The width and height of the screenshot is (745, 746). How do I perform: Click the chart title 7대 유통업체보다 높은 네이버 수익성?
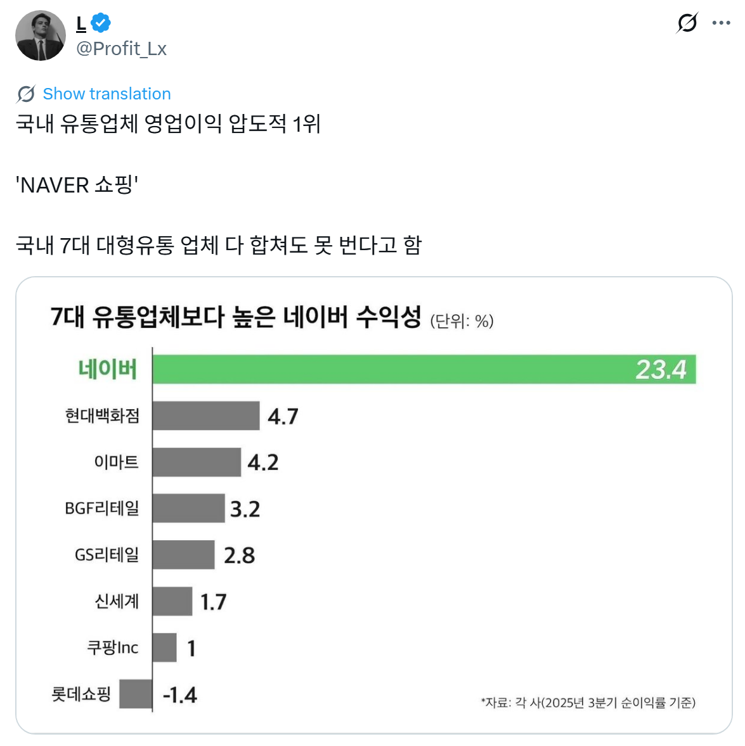(236, 317)
